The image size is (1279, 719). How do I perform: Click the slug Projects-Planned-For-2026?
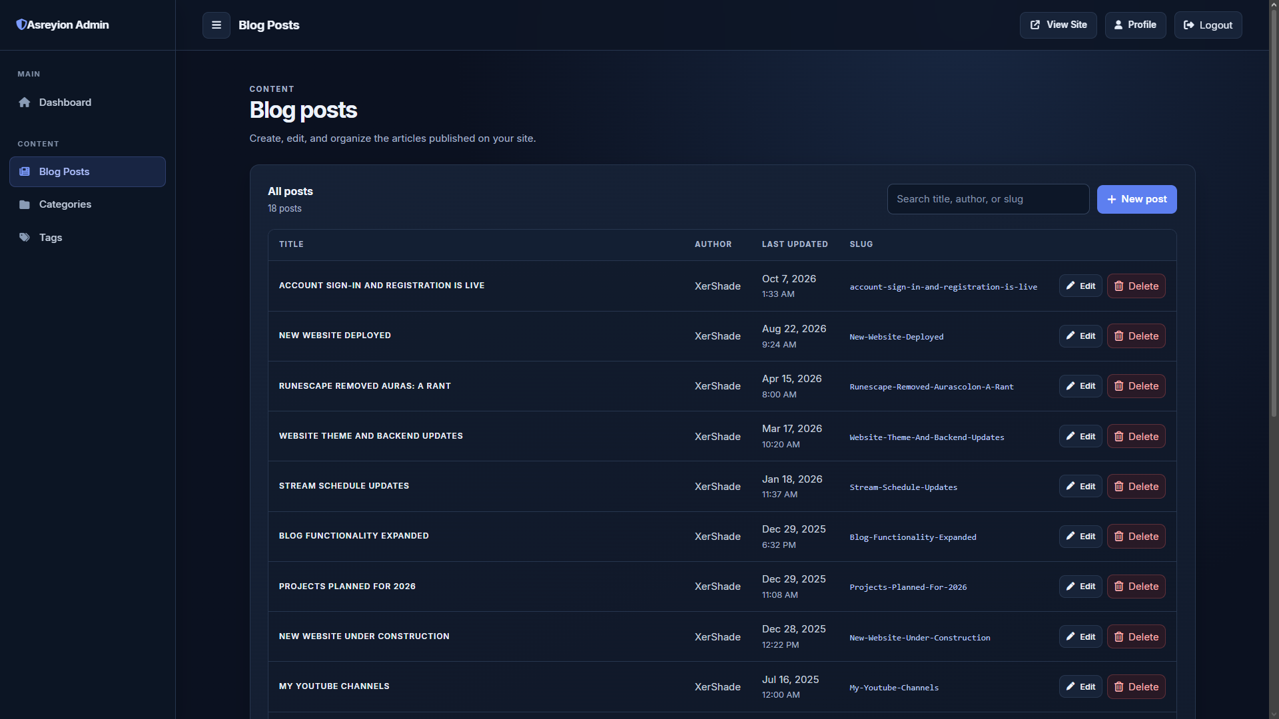click(x=908, y=587)
